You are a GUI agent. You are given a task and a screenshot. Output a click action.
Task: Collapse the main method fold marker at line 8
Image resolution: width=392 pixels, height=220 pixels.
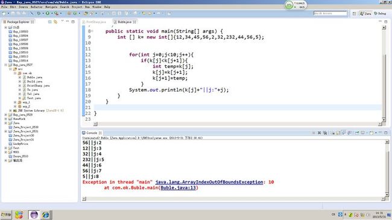click(92, 31)
